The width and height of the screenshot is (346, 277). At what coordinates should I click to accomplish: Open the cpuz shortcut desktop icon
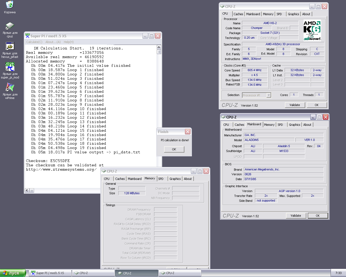tap(10, 26)
